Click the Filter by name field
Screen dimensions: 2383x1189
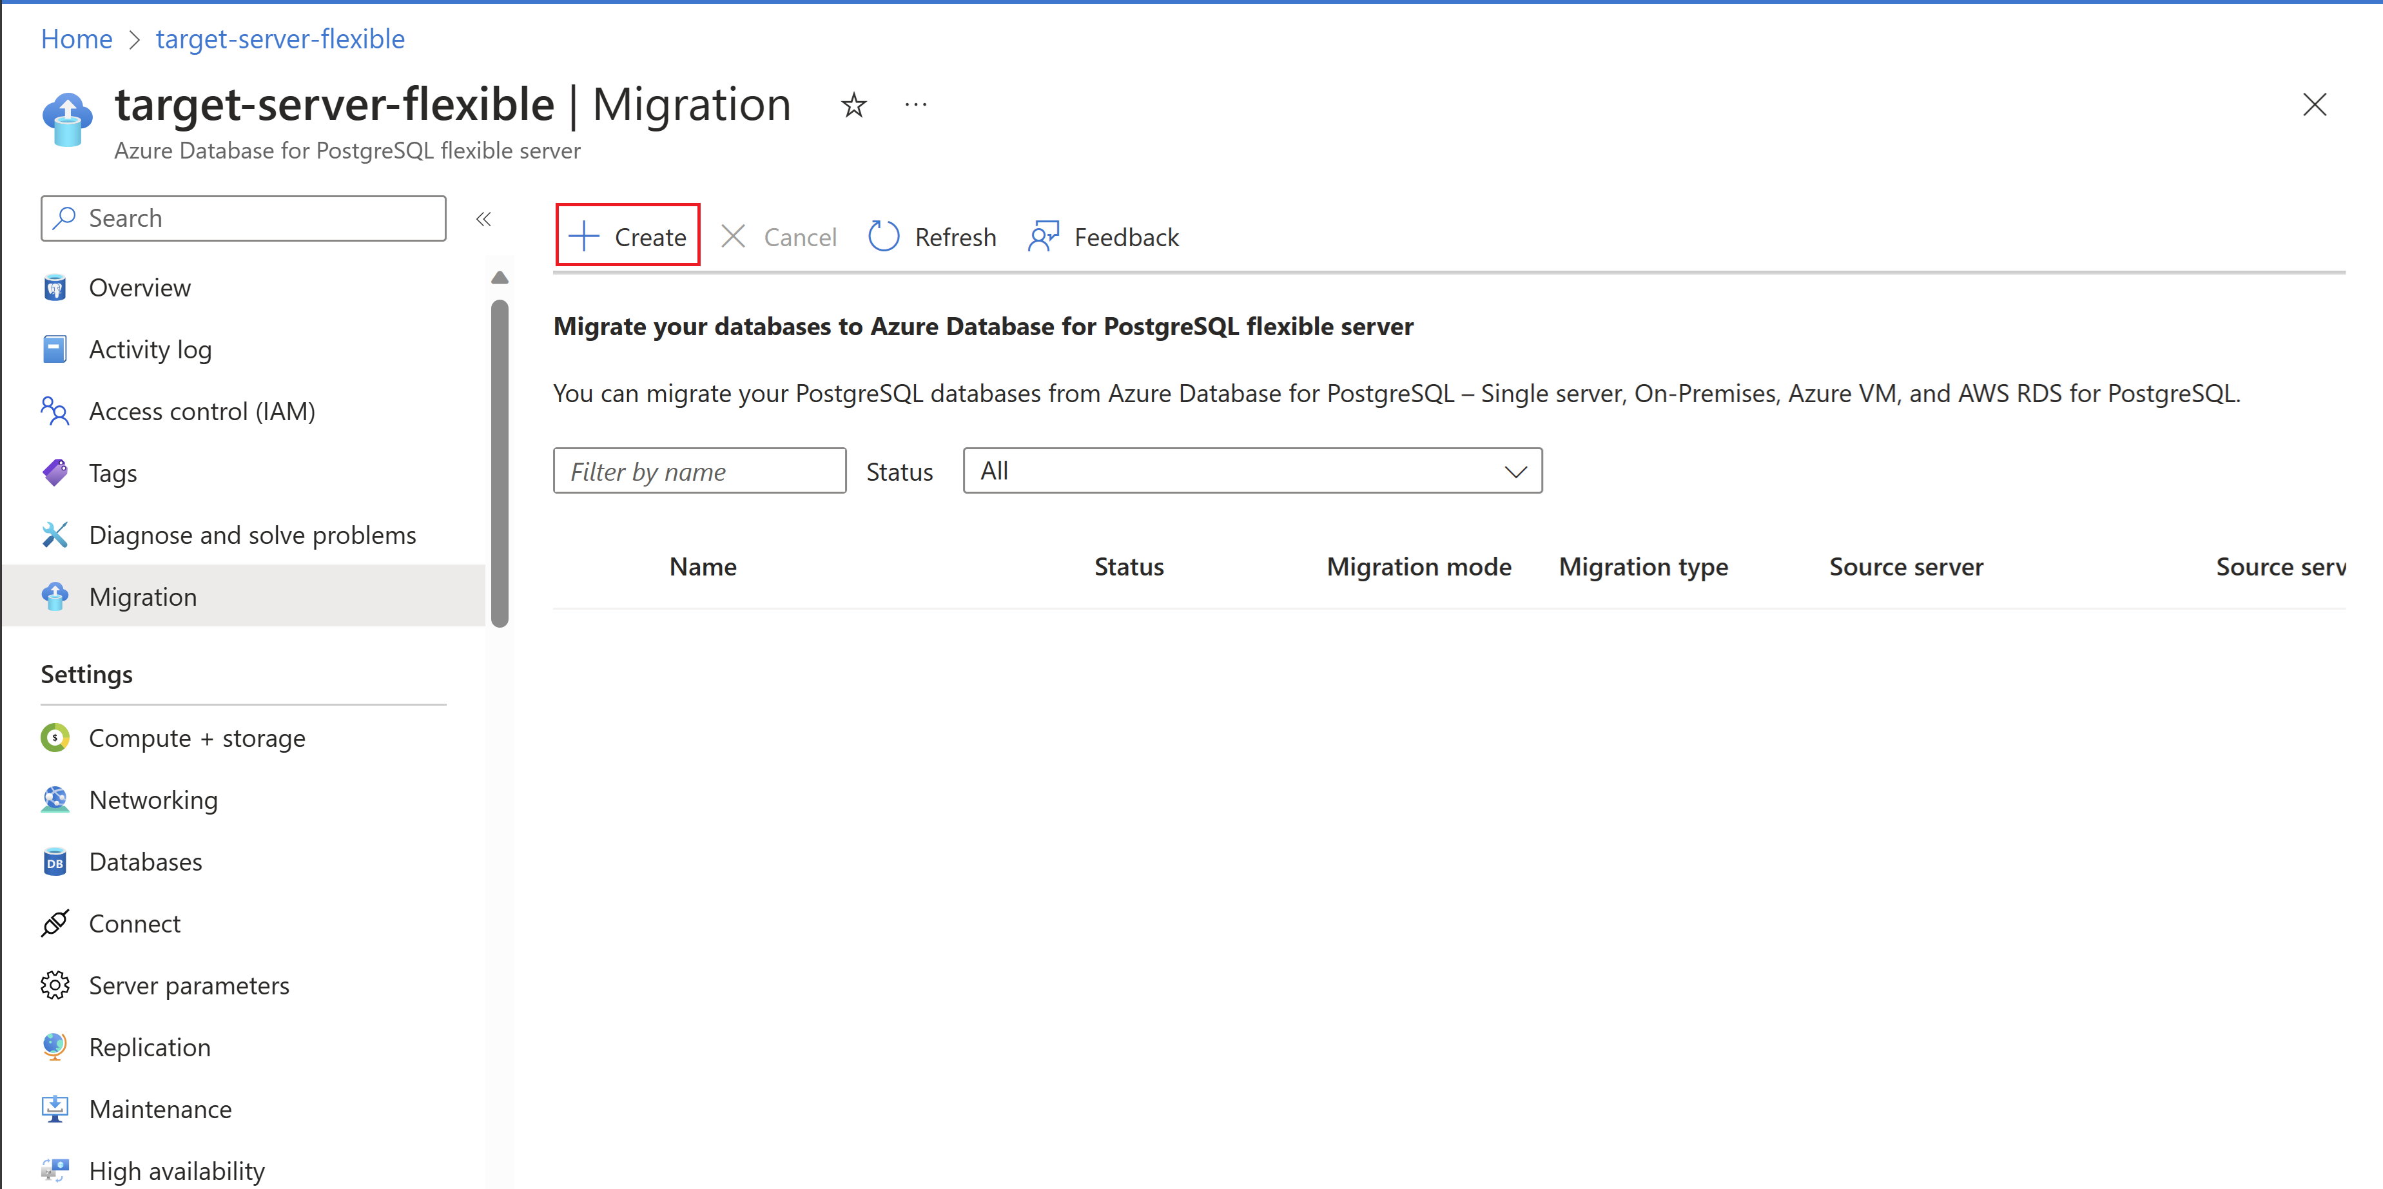coord(699,470)
